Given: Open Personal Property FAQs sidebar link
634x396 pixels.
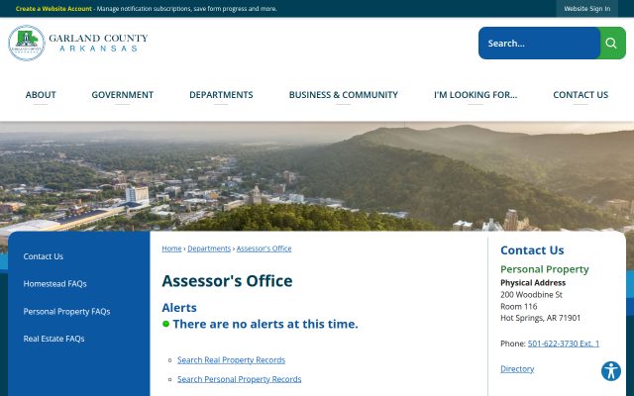Looking at the screenshot, I should click(66, 311).
